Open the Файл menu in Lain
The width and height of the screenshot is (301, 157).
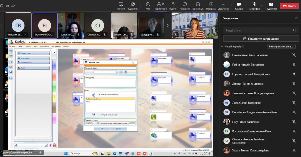tap(14, 46)
